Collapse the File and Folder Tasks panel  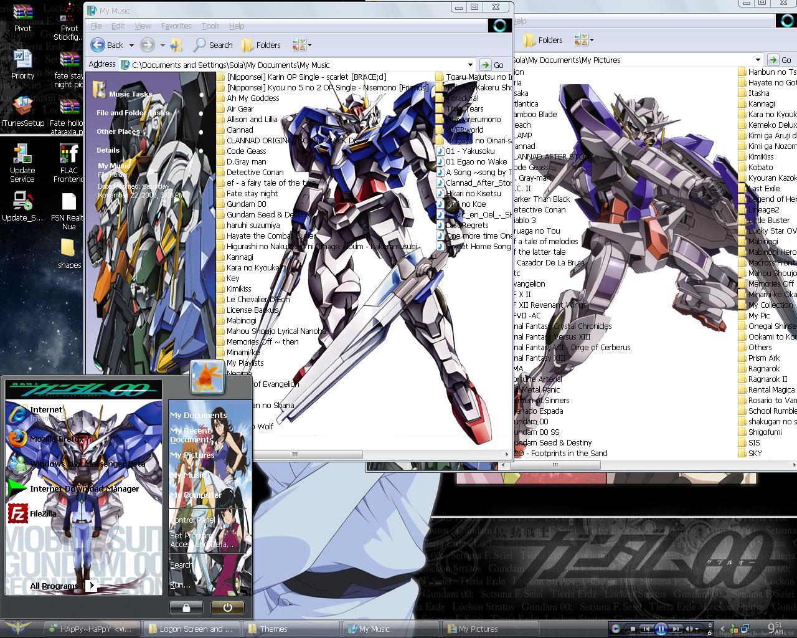201,113
